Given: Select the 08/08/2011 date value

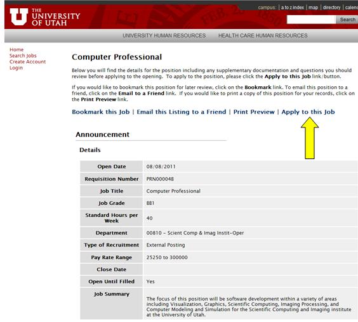Looking at the screenshot, I should (x=161, y=167).
